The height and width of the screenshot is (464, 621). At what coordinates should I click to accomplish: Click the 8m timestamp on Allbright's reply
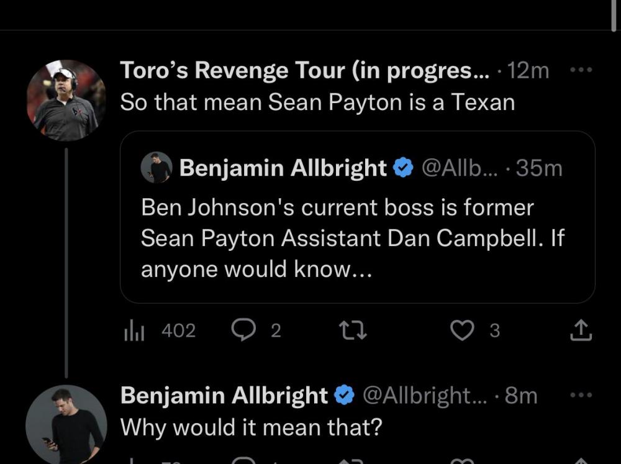click(x=521, y=395)
